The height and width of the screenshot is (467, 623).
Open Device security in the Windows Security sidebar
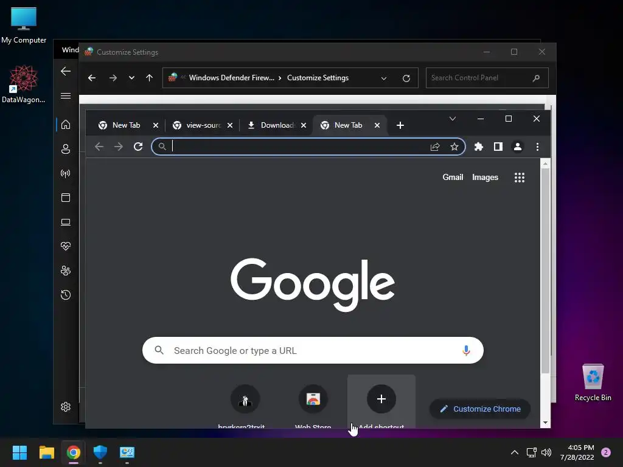[x=66, y=222]
